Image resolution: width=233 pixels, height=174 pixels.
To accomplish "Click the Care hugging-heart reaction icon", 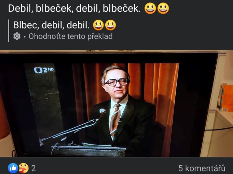I will (24, 168).
